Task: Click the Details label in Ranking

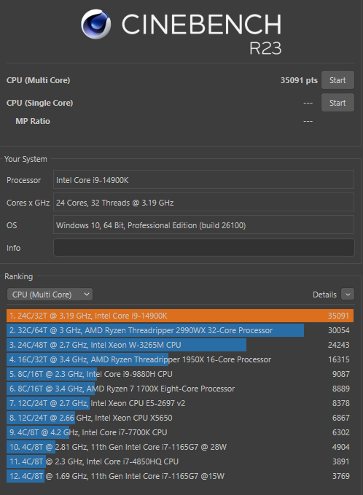Action: point(324,295)
